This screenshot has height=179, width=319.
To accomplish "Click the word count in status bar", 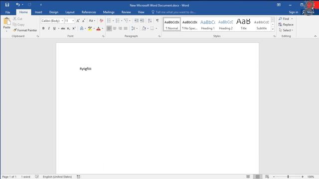I will tap(25, 177).
